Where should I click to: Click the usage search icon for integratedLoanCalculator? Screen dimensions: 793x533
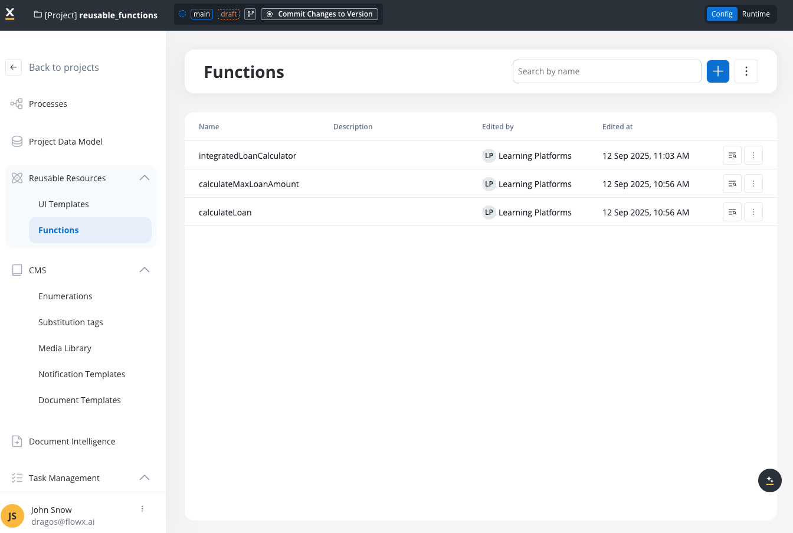tap(732, 156)
